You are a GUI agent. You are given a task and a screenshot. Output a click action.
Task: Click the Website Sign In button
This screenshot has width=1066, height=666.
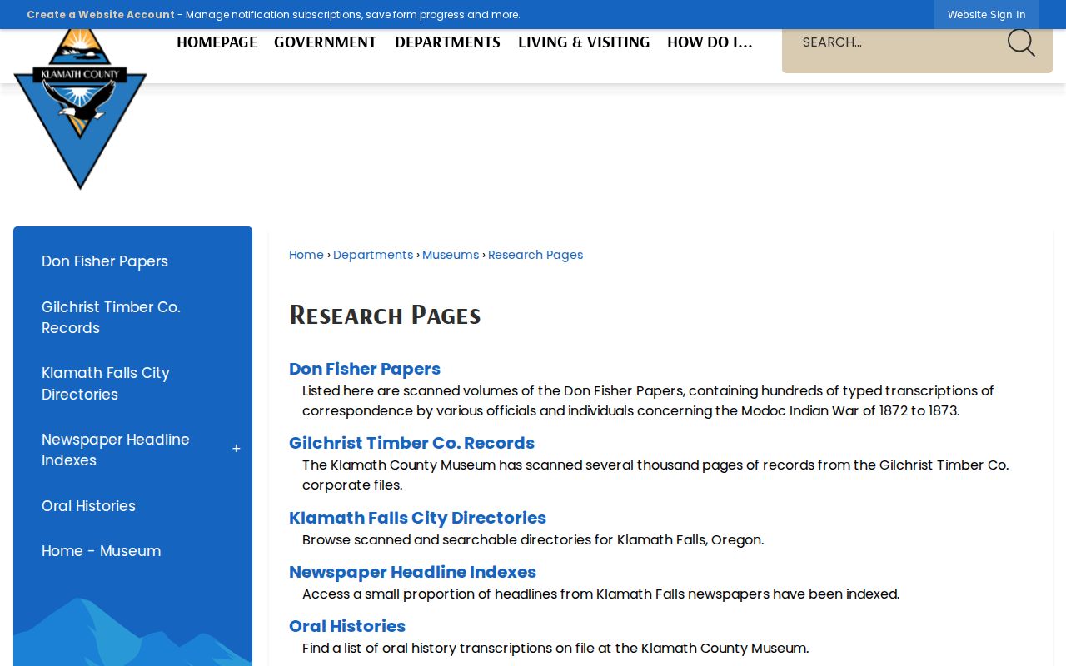(987, 14)
